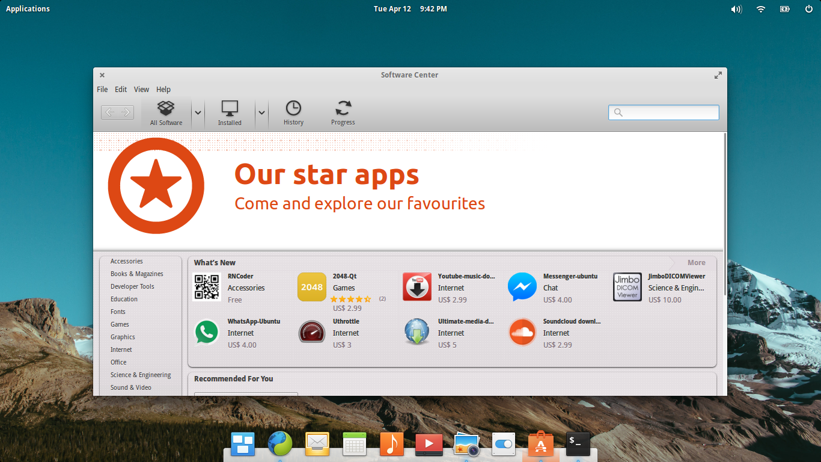This screenshot has height=462, width=821.
Task: Open the 2048-Qt game icon
Action: 312,287
